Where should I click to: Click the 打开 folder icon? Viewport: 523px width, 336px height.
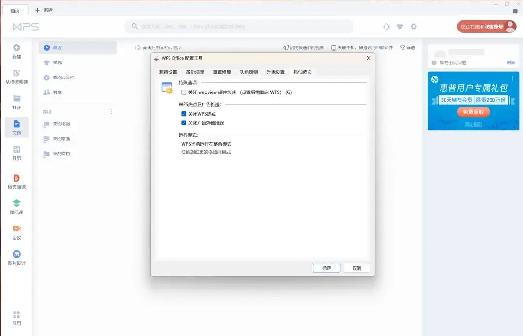pyautogui.click(x=16, y=98)
